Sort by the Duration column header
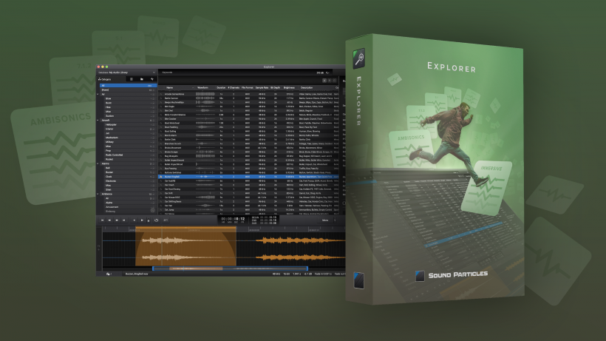Screen dimensions: 606x341 coord(221,88)
